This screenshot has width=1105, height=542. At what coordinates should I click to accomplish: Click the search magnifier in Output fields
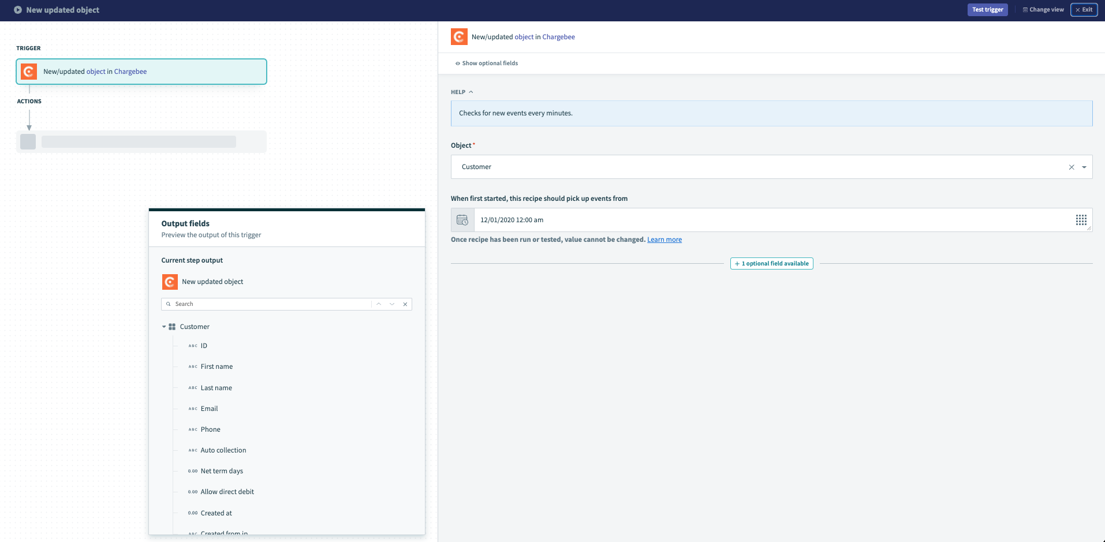point(168,304)
